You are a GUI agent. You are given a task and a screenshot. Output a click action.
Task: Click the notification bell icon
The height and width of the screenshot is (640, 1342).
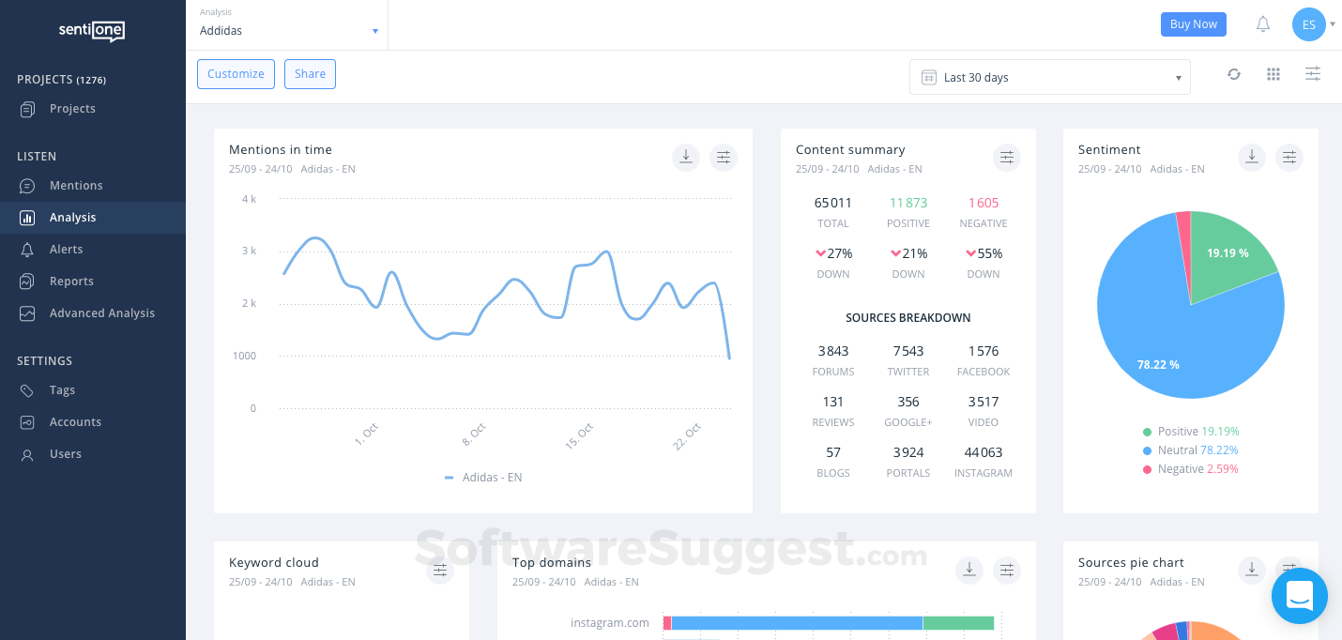1263,24
